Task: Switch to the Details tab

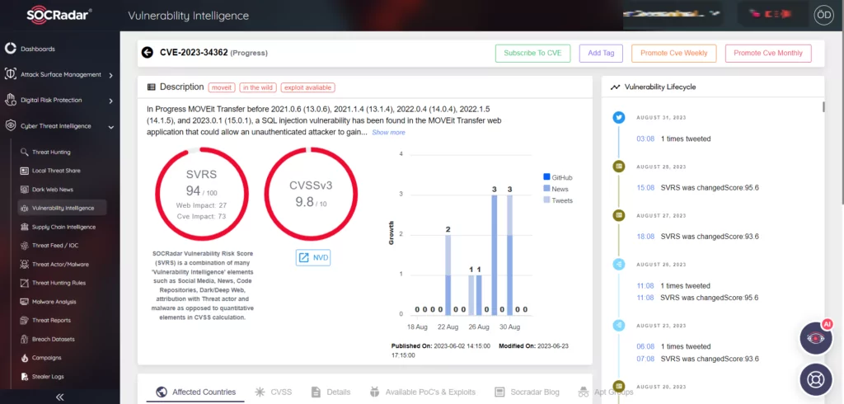Action: pos(331,392)
